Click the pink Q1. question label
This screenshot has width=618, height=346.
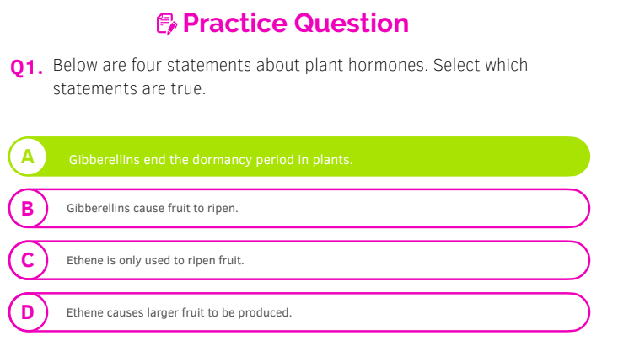(26, 67)
